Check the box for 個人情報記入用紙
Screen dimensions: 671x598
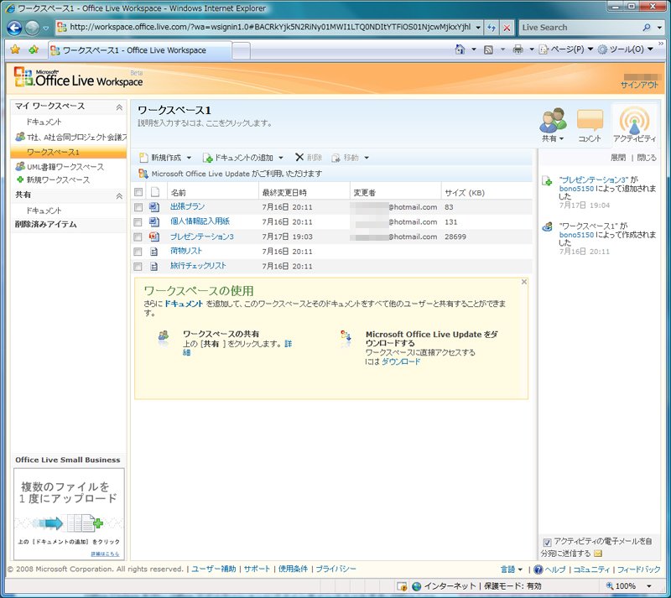[x=138, y=222]
